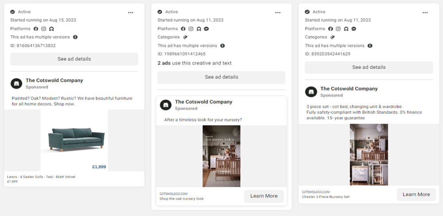
Task: Click the Cotswold Company avatar on the Chester nursery ad
Action: pos(311,92)
